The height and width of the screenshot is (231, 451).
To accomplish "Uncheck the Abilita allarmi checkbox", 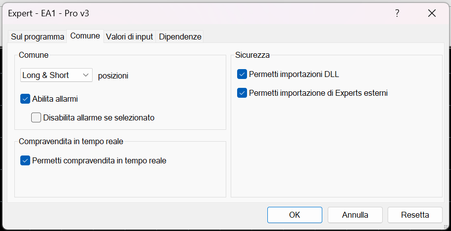I will coord(26,99).
